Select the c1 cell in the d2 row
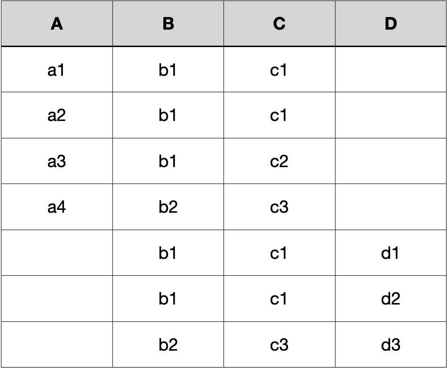Image resolution: width=447 pixels, height=368 pixels. 279,299
